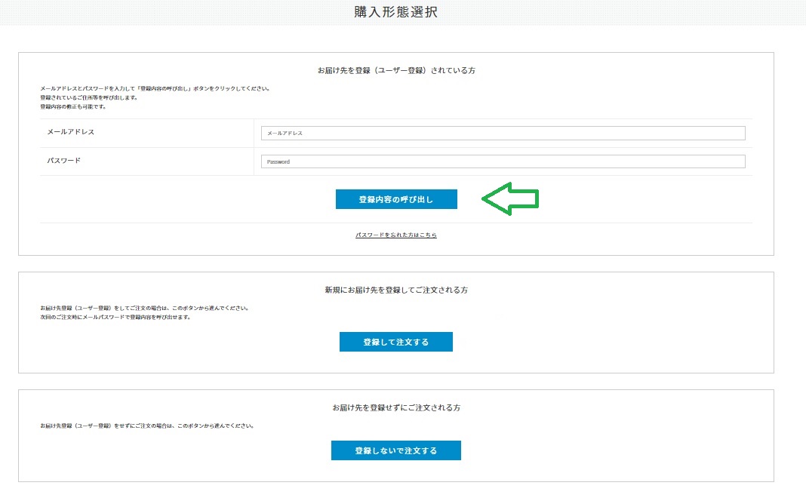Screen dimensions: 806x504
Task: Select the お届け先を登録（ユーザー登録）されている方 heading
Action: 396,70
